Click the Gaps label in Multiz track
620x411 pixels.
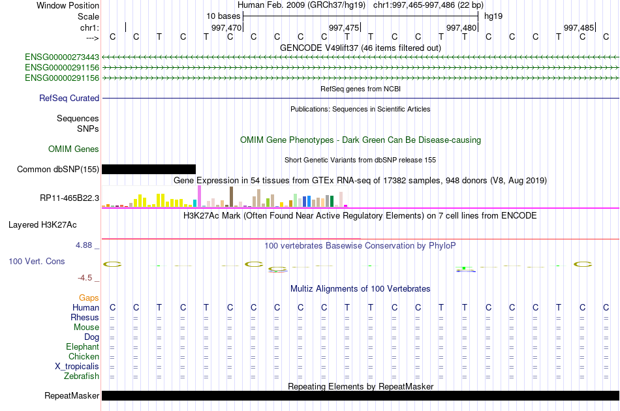(89, 297)
